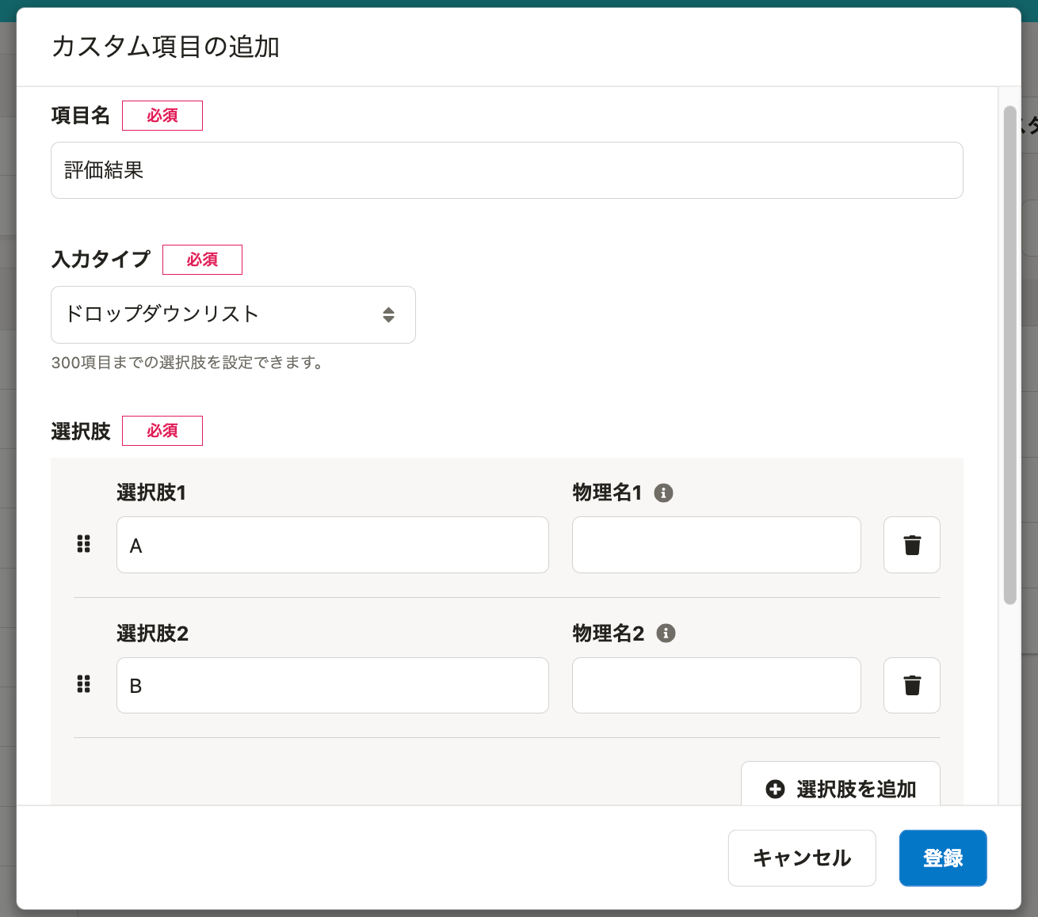The height and width of the screenshot is (917, 1038).
Task: Click the empty 物理名2 input field
Action: [x=716, y=685]
